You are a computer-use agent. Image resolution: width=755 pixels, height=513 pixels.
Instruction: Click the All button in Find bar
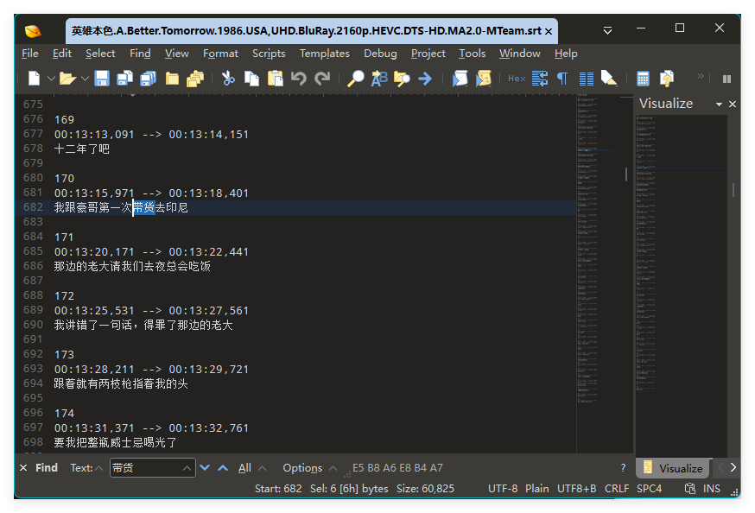(244, 468)
